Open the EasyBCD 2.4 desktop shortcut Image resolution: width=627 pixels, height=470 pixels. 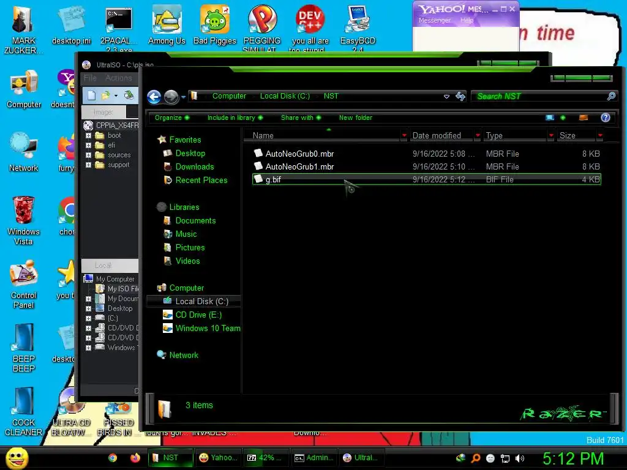(358, 28)
